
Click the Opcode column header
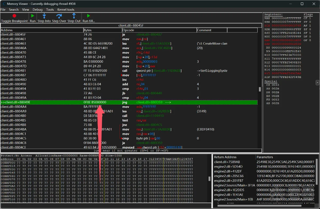click(x=159, y=30)
